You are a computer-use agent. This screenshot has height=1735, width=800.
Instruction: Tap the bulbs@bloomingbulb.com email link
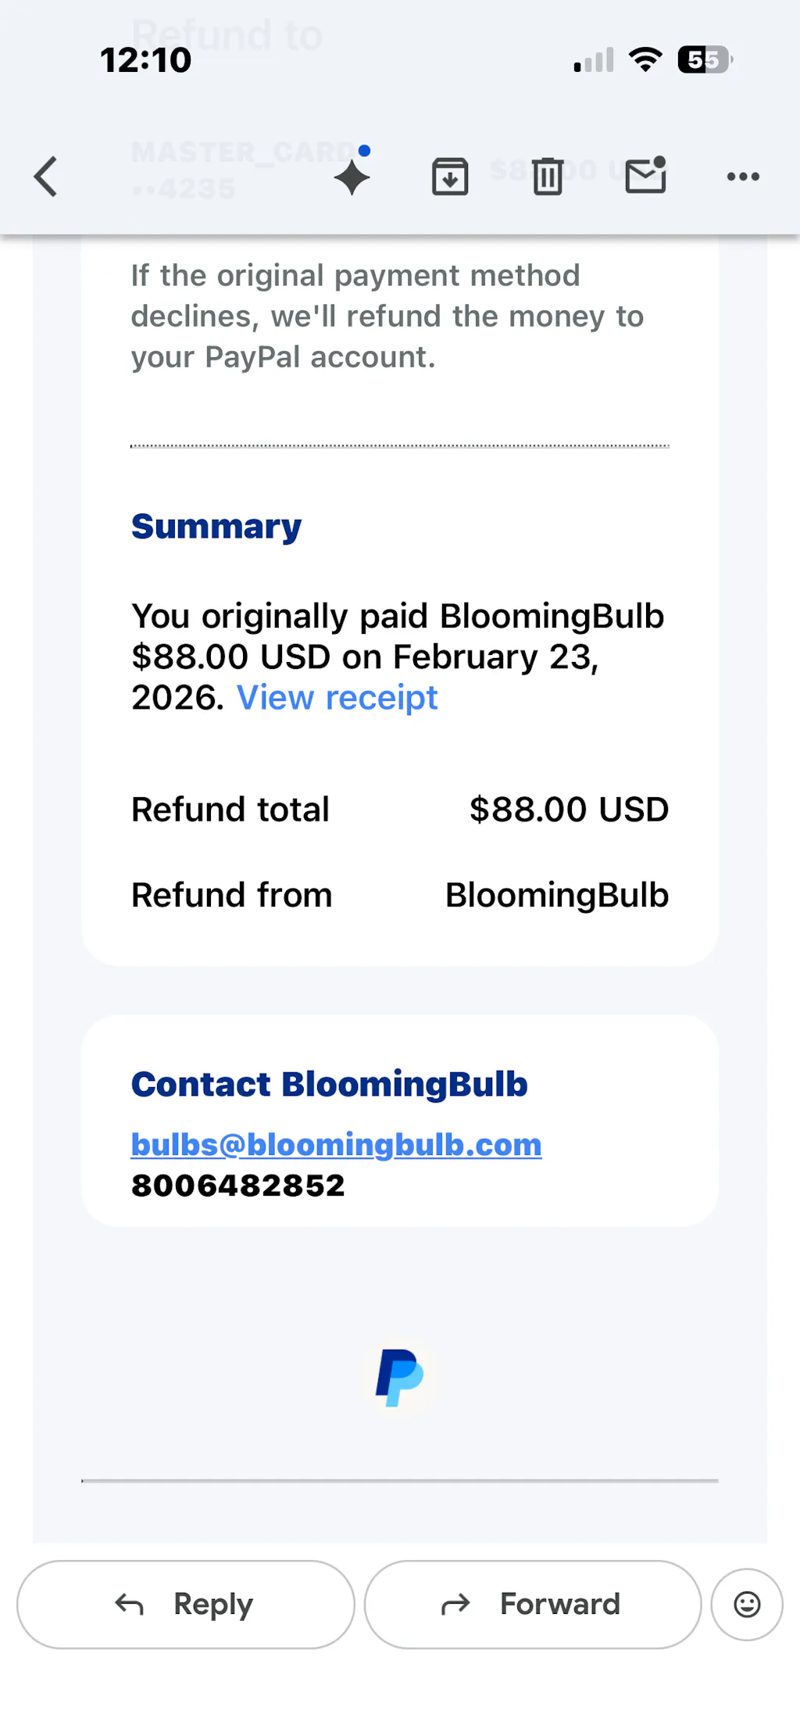(x=336, y=1145)
